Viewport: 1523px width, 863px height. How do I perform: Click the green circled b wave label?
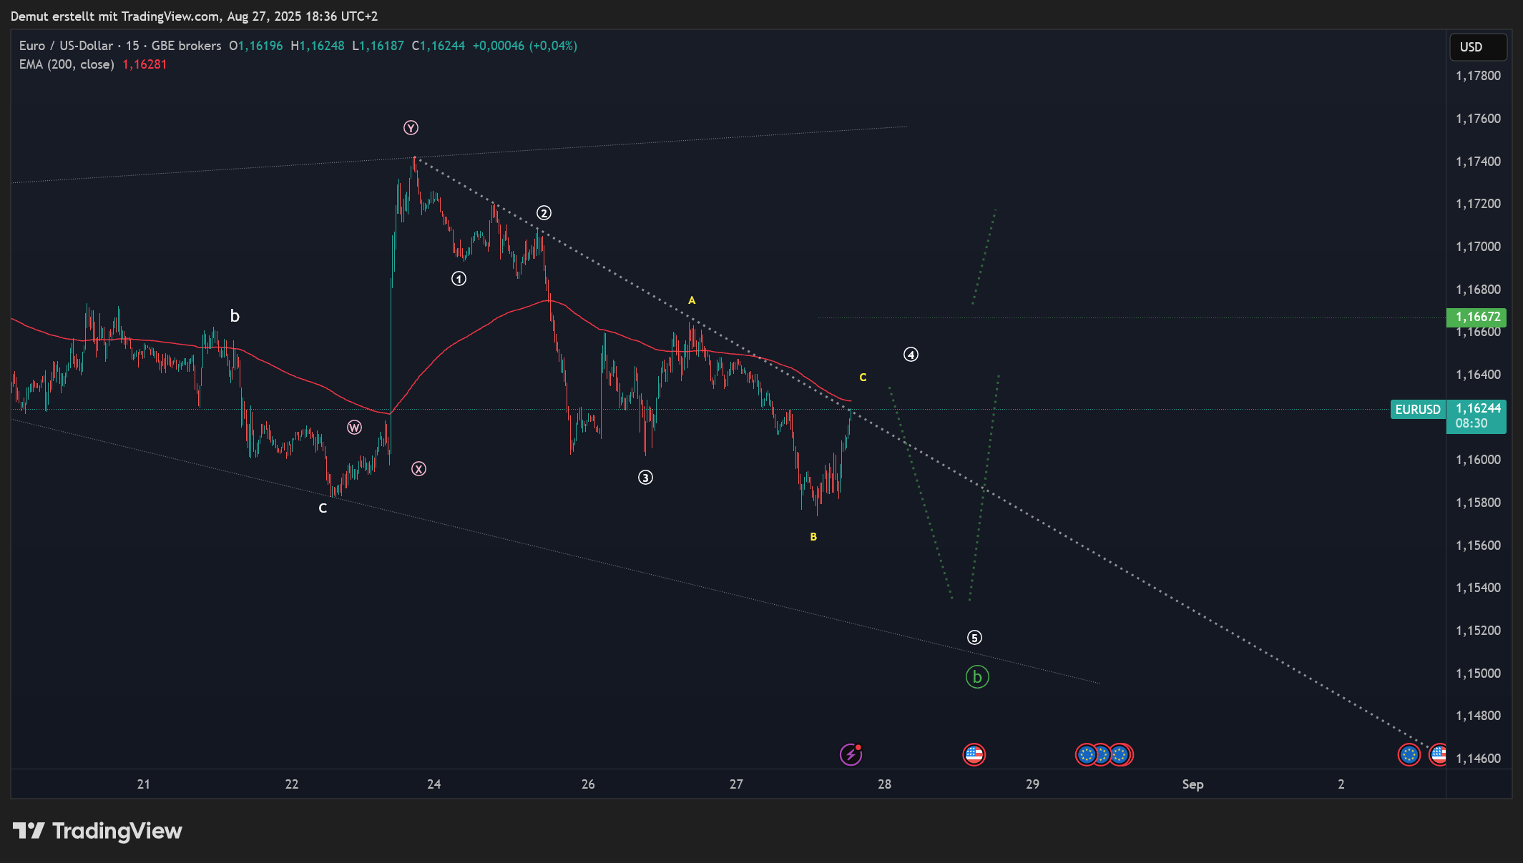977,676
